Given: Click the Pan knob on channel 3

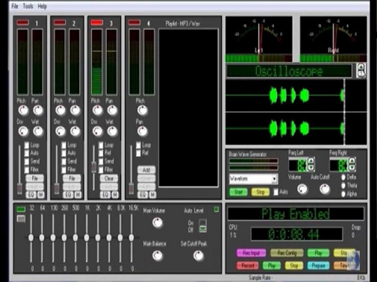Looking at the screenshot, I should (112, 110).
